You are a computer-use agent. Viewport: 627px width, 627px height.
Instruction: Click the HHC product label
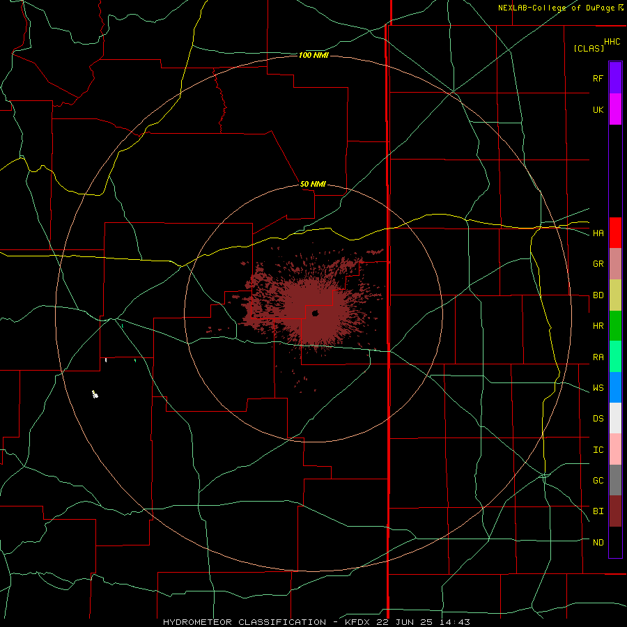[612, 42]
